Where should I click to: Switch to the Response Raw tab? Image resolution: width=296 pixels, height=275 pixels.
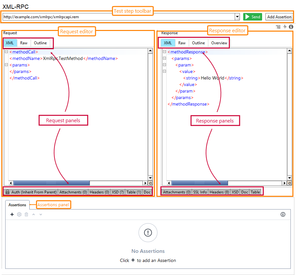[182, 43]
